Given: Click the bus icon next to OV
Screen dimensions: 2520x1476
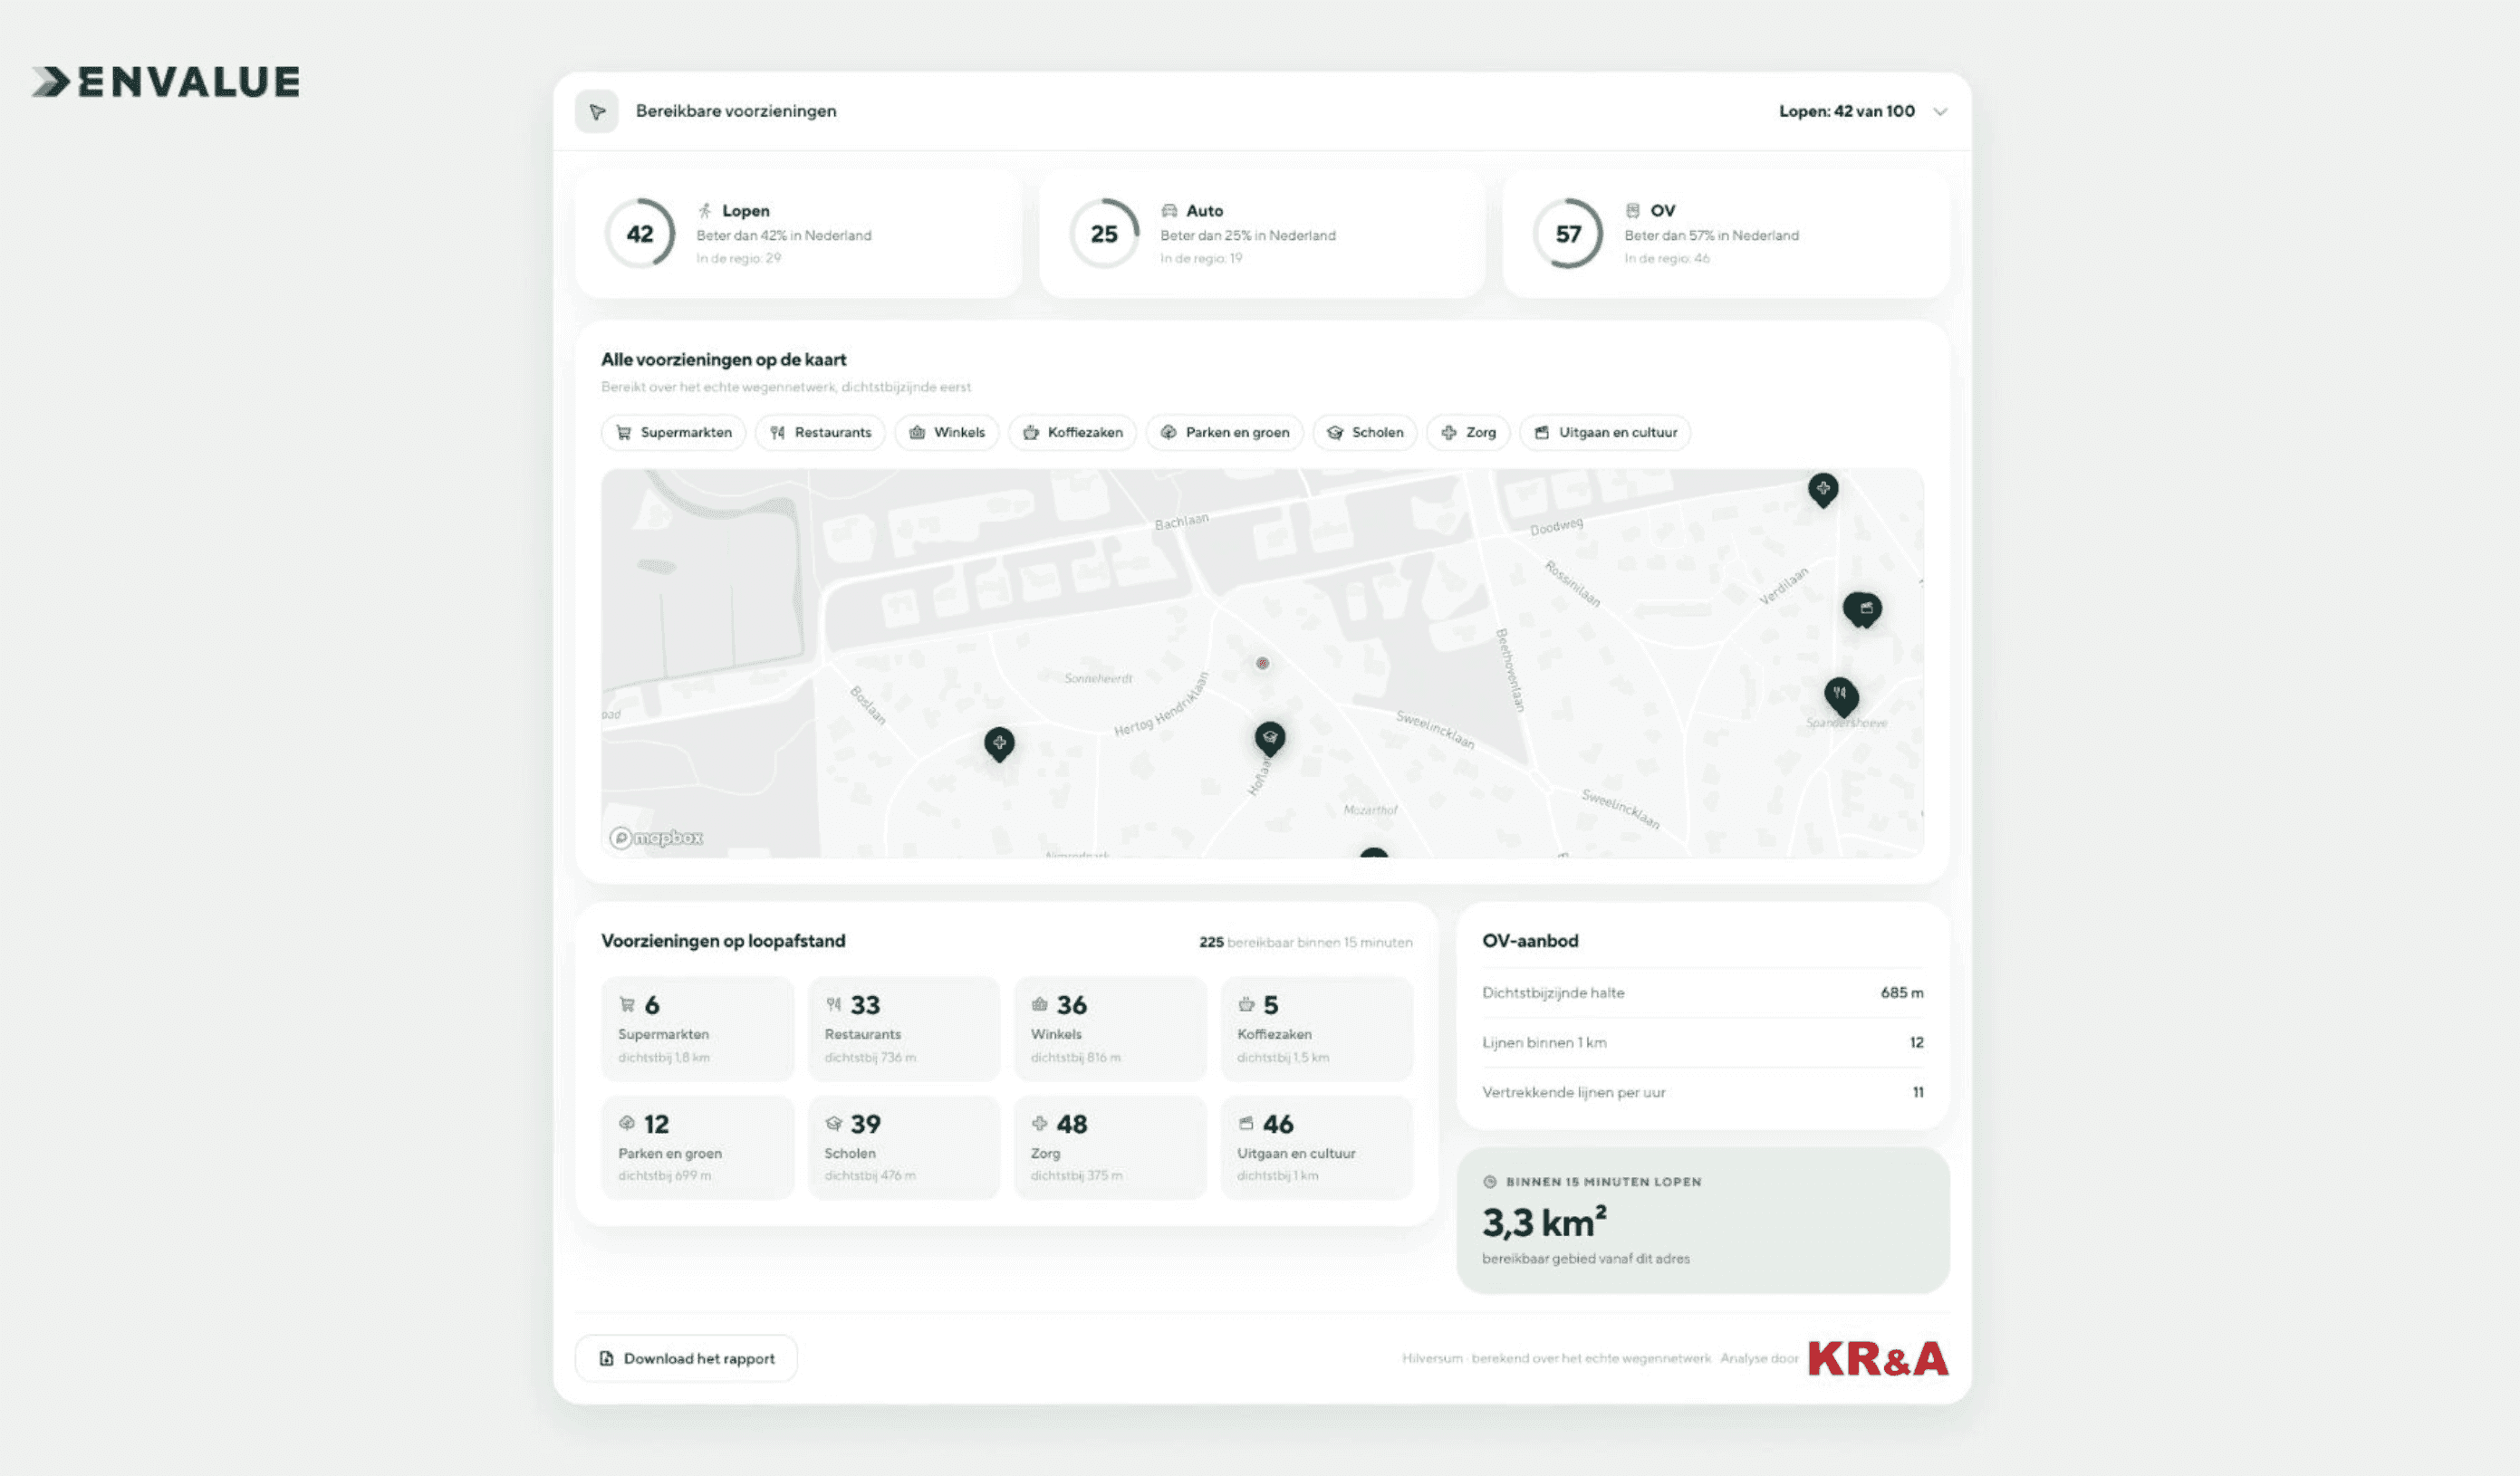Looking at the screenshot, I should pos(1633,210).
